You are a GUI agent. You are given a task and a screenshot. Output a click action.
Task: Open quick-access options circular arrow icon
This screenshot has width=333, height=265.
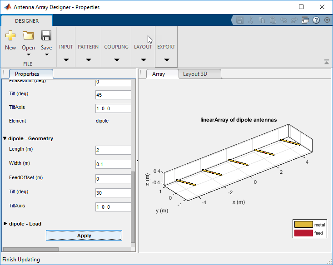pos(327,20)
